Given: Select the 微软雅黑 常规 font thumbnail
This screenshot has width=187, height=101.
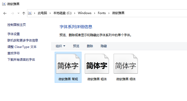Looking at the screenshot, I should point(68,64).
